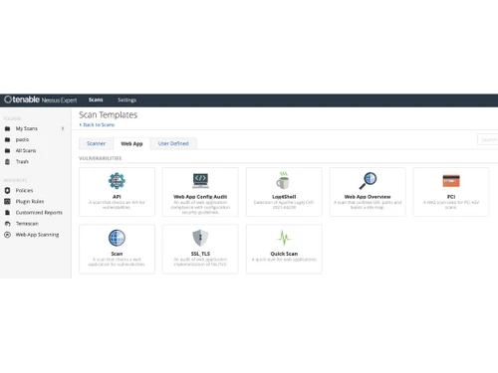Click the Scan Templates page heading
The width and height of the screenshot is (498, 373).
[x=109, y=114]
